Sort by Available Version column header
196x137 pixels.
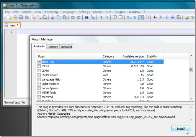131,56
